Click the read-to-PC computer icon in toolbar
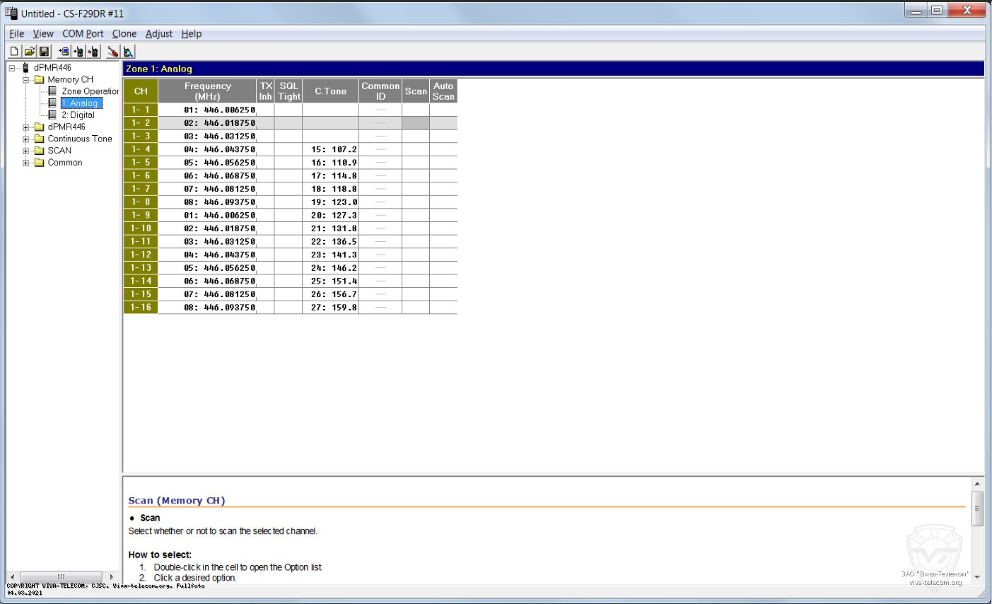The width and height of the screenshot is (992, 604). coord(64,52)
